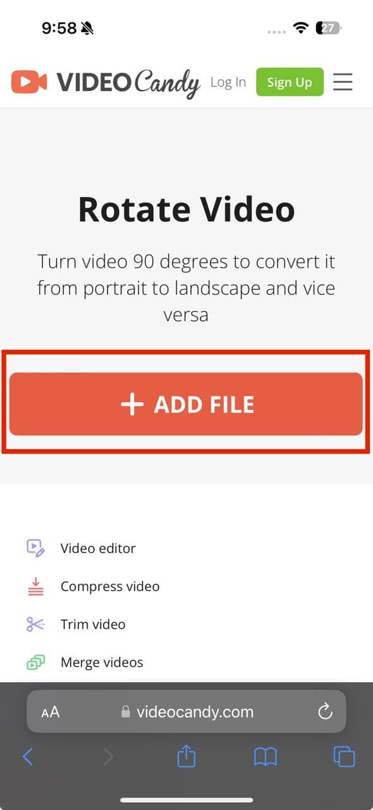Open the hamburger navigation menu
The width and height of the screenshot is (373, 810).
[x=343, y=82]
